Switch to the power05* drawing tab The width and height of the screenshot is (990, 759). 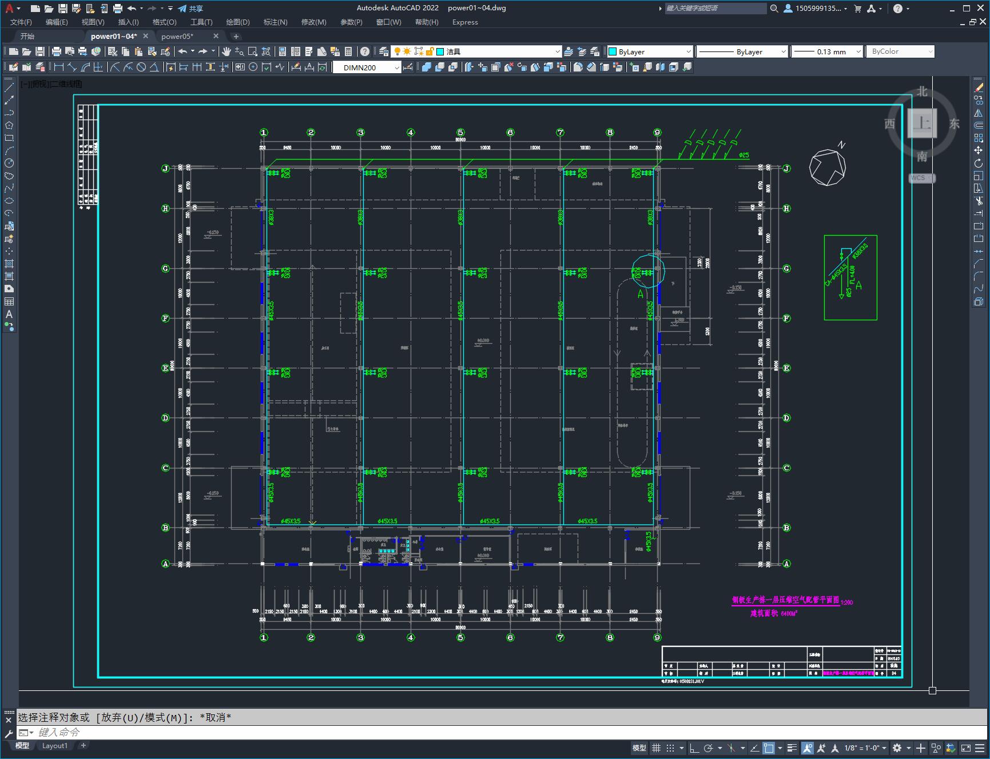click(x=177, y=36)
